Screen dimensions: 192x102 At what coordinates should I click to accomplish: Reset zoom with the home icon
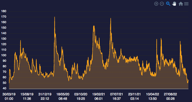click(x=181, y=4)
